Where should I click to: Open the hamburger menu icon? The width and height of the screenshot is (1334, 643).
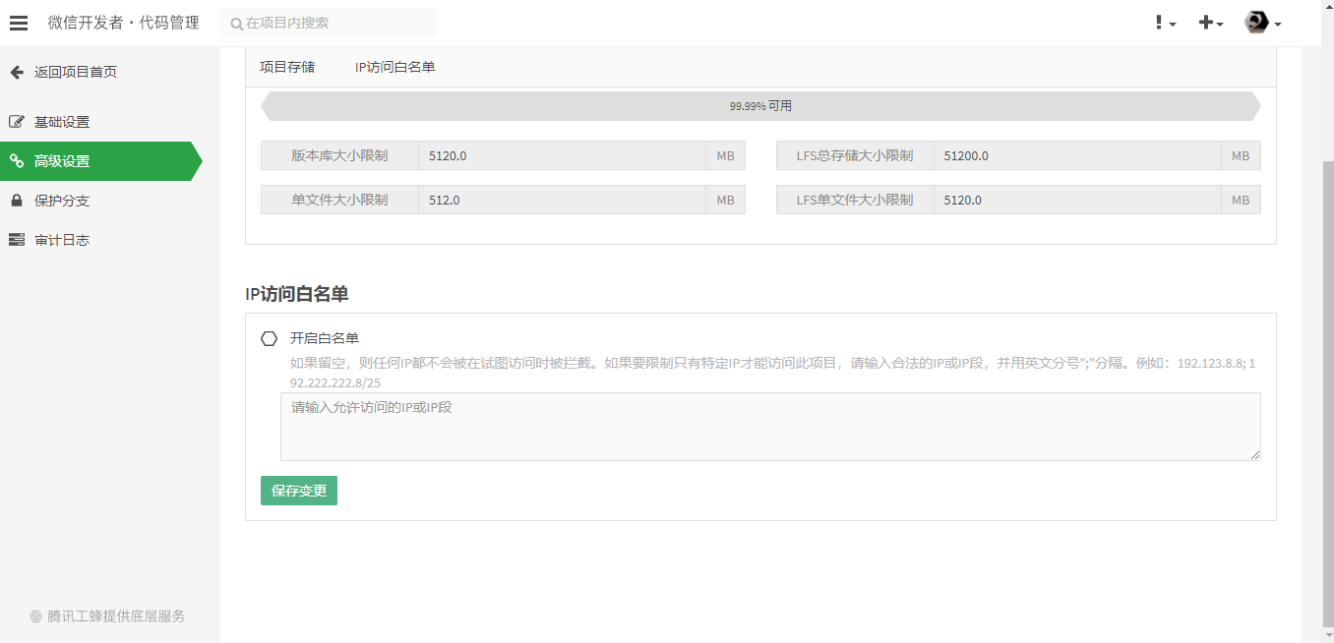pyautogui.click(x=19, y=23)
